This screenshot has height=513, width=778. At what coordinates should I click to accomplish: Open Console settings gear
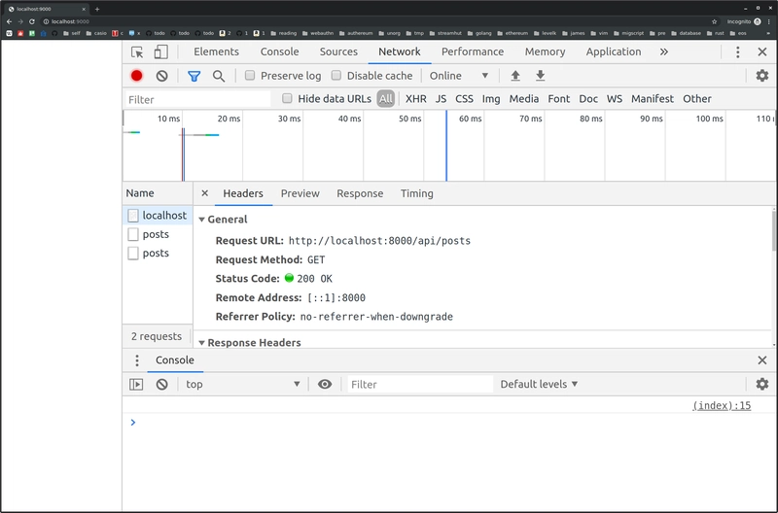762,384
